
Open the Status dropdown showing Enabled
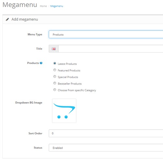106,148
